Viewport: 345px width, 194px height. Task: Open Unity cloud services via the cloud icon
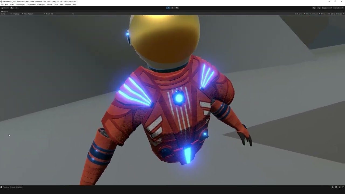[x=12, y=8]
